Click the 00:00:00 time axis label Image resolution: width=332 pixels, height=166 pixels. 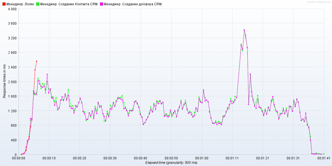point(19,158)
